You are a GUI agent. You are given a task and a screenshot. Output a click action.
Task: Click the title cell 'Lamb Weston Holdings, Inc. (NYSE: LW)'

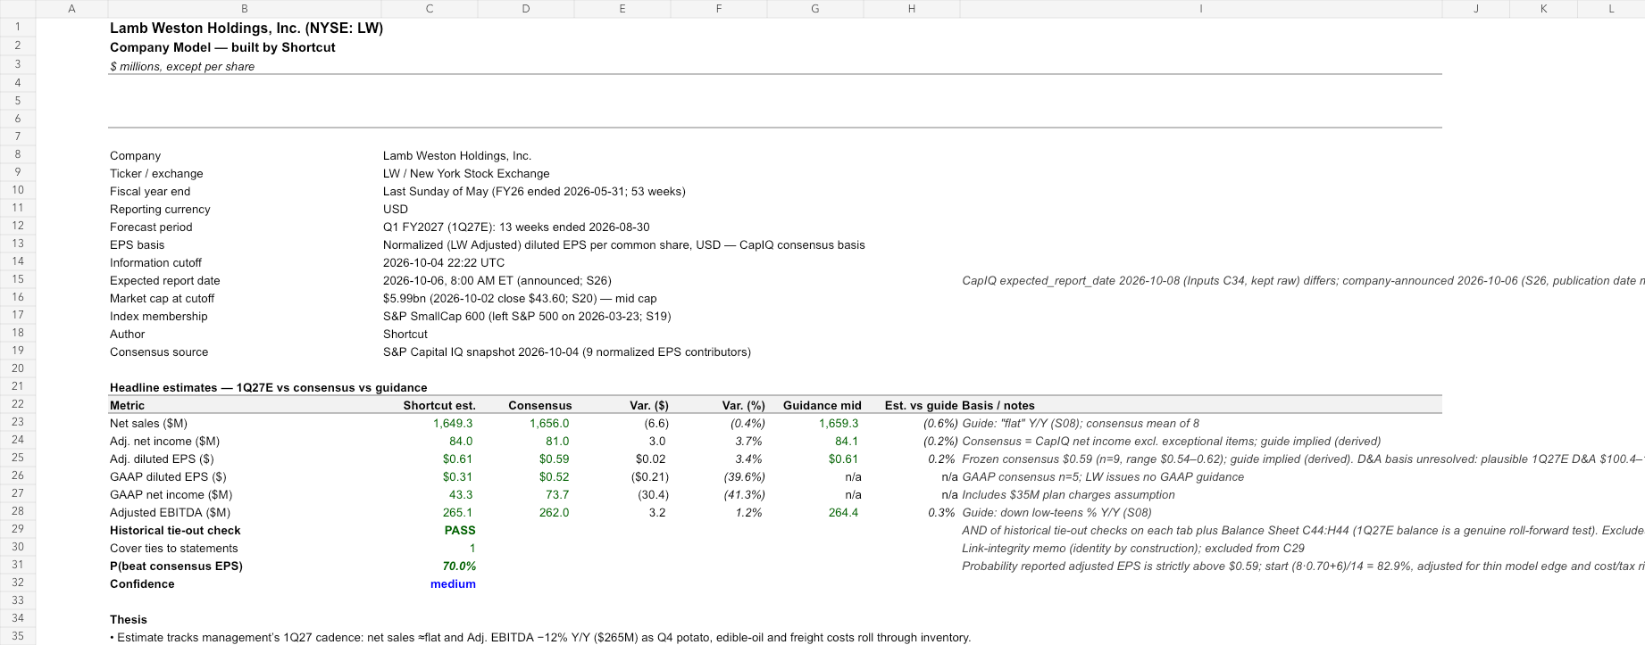pyautogui.click(x=246, y=29)
